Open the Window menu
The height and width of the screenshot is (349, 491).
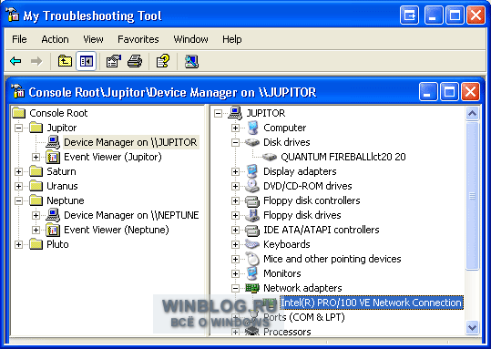[x=190, y=39]
